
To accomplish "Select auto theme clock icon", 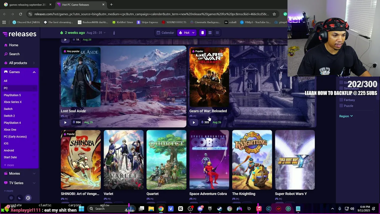I will [28, 198].
